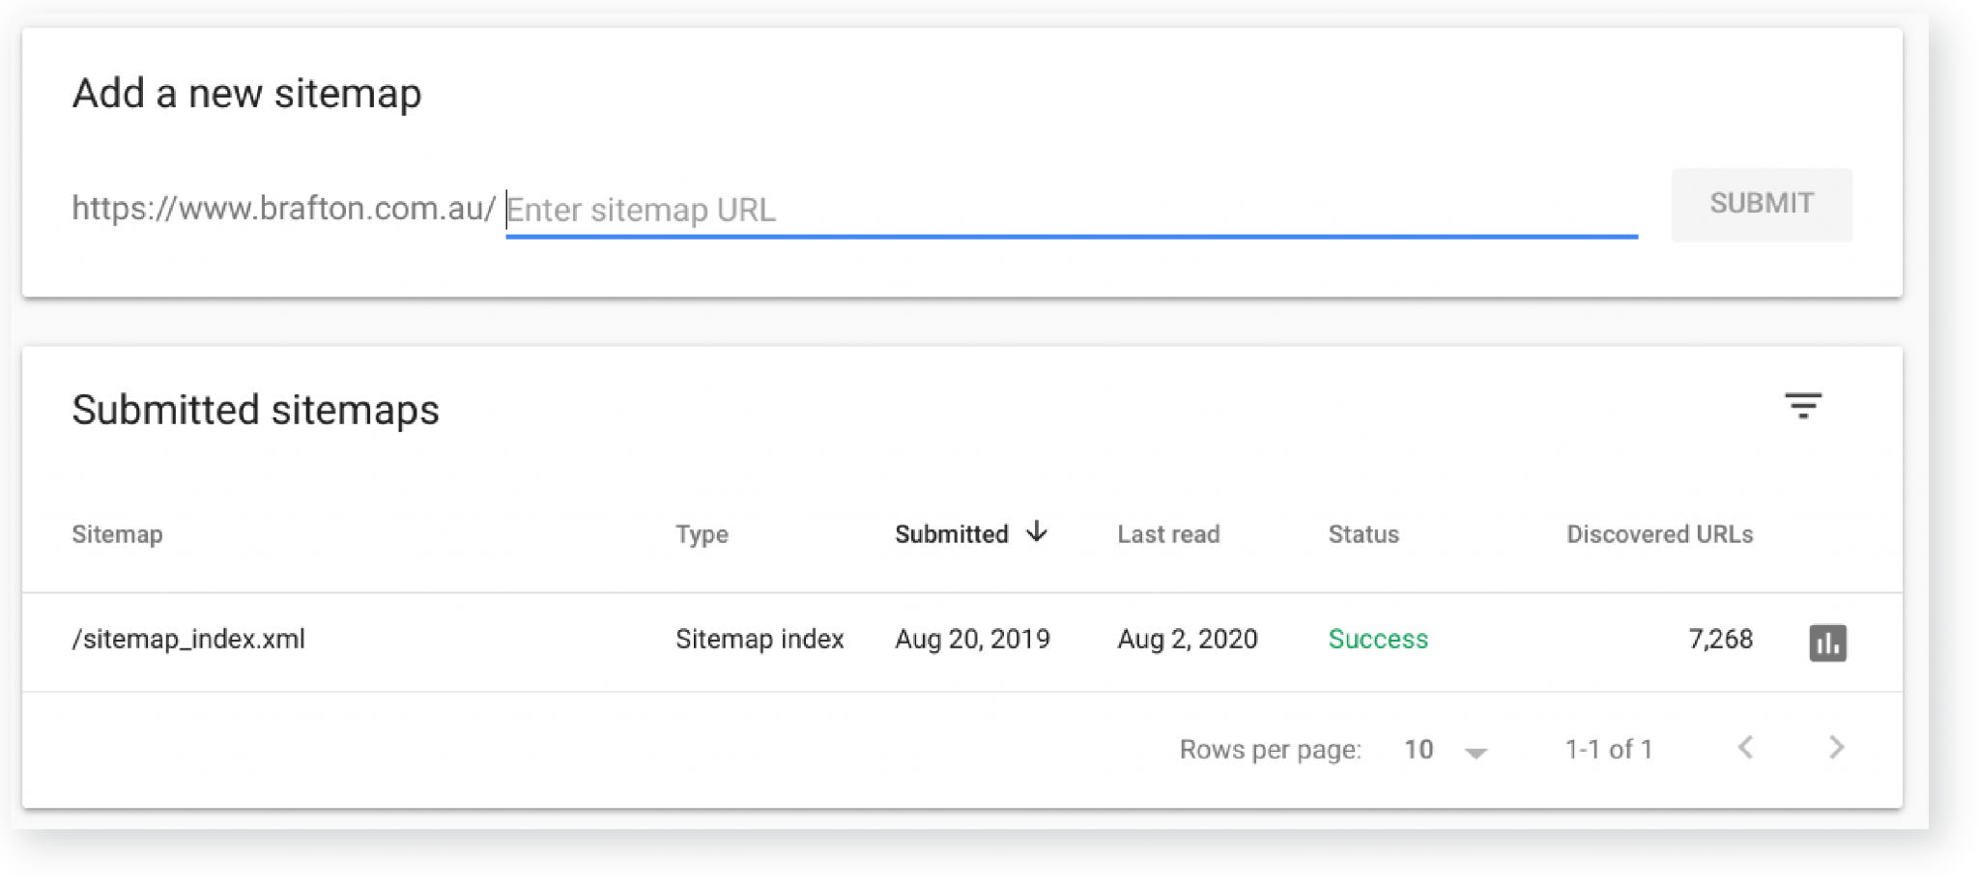1979x888 pixels.
Task: Sort by the Type column header
Action: tap(702, 534)
